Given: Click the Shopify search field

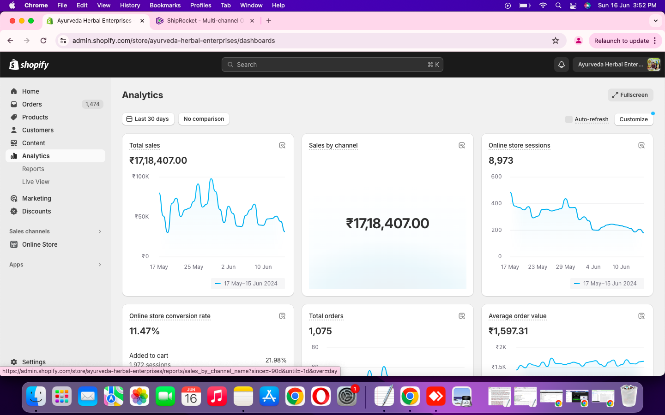Looking at the screenshot, I should tap(332, 65).
